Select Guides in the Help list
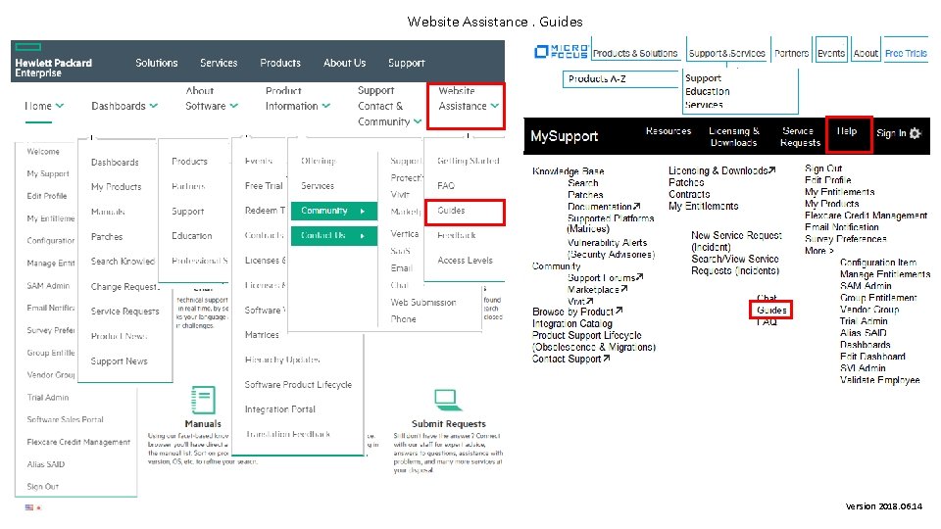 771,311
